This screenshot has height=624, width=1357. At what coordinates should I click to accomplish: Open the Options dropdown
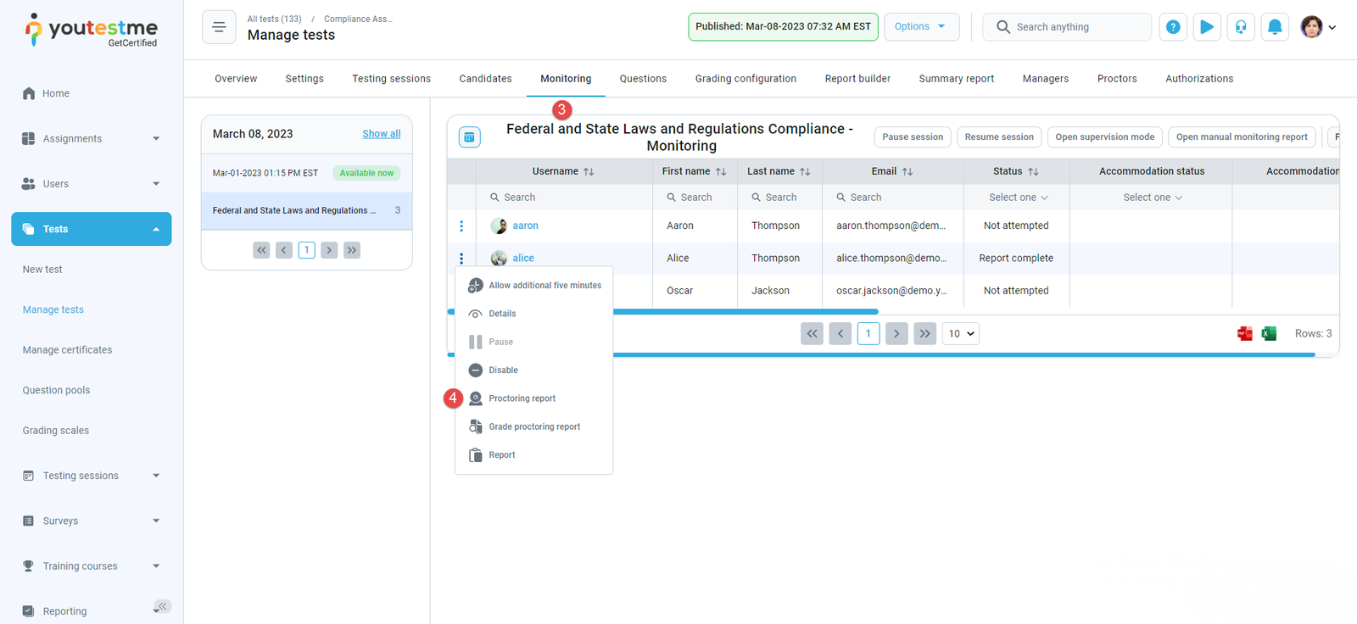click(x=920, y=27)
